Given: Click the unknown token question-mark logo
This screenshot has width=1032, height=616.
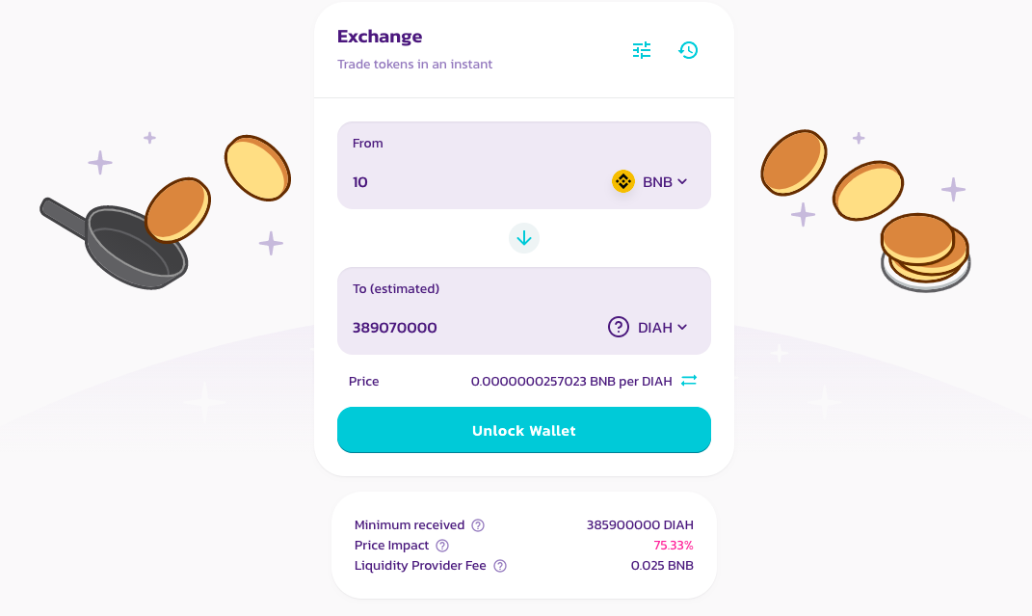Looking at the screenshot, I should click(x=618, y=327).
